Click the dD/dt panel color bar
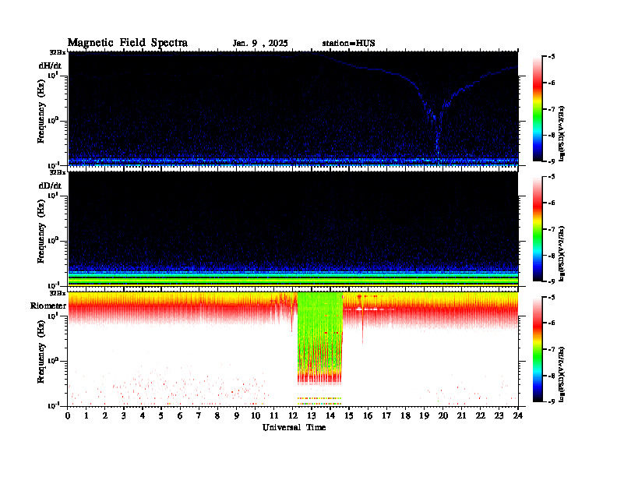Screen dimensions: 617x477 (x=538, y=229)
